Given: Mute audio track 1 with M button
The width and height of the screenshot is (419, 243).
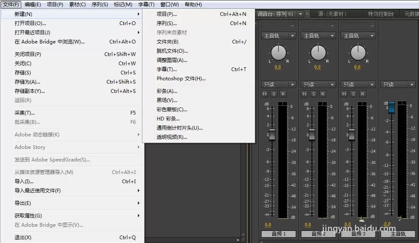Looking at the screenshot, I should (265, 94).
